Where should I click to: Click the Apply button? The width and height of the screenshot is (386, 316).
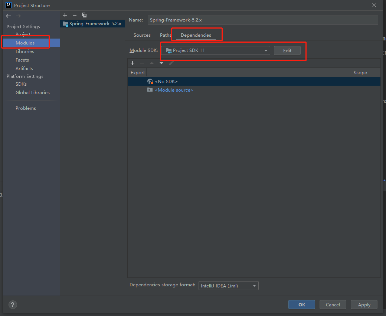tap(364, 305)
